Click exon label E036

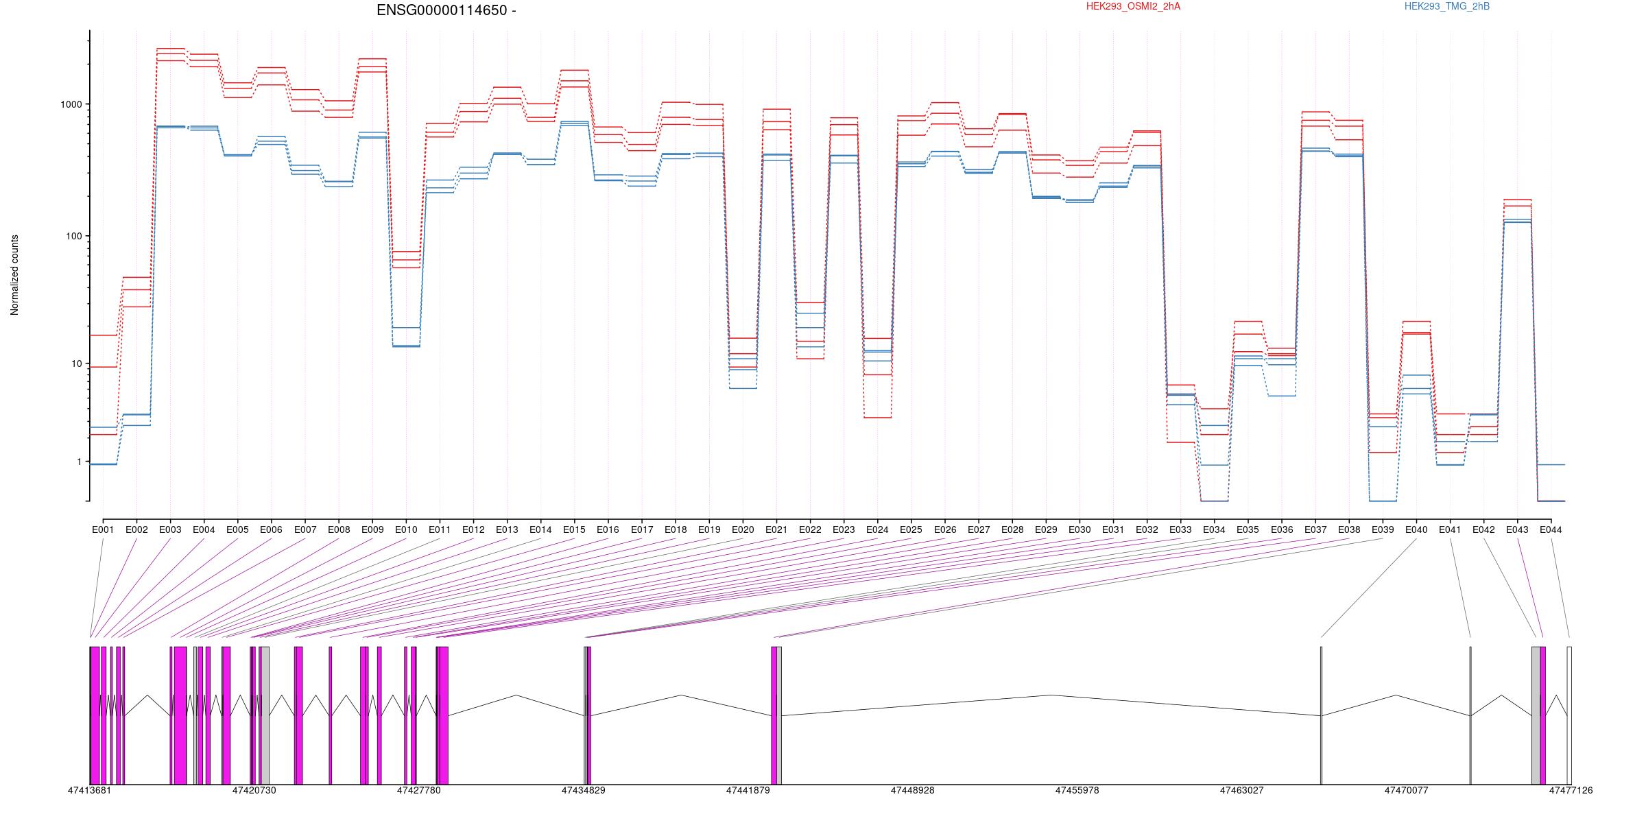1281,529
